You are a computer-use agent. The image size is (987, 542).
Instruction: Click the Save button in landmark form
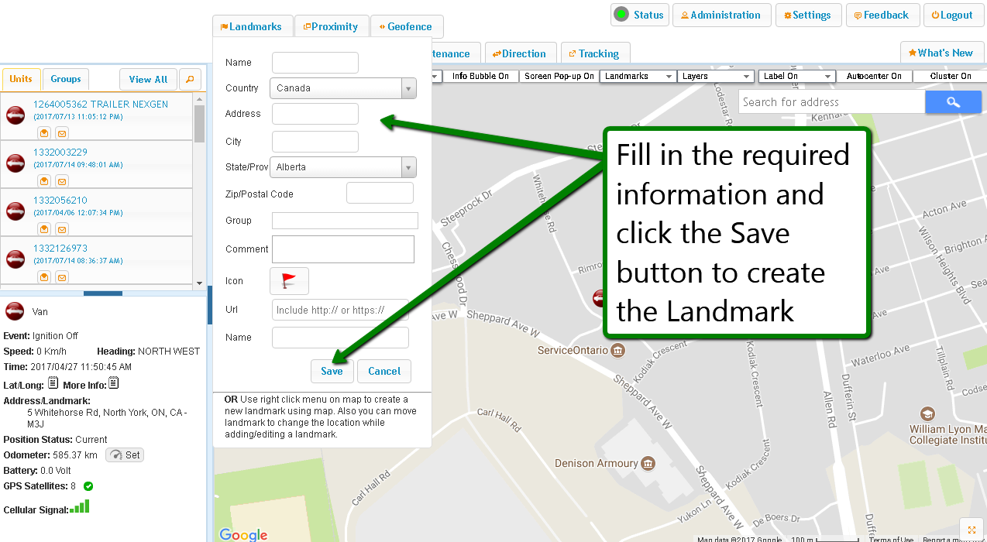pos(332,371)
